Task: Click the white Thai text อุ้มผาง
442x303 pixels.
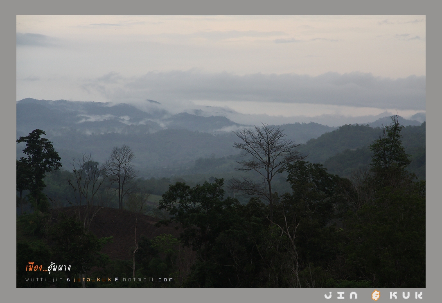Action: click(59, 268)
